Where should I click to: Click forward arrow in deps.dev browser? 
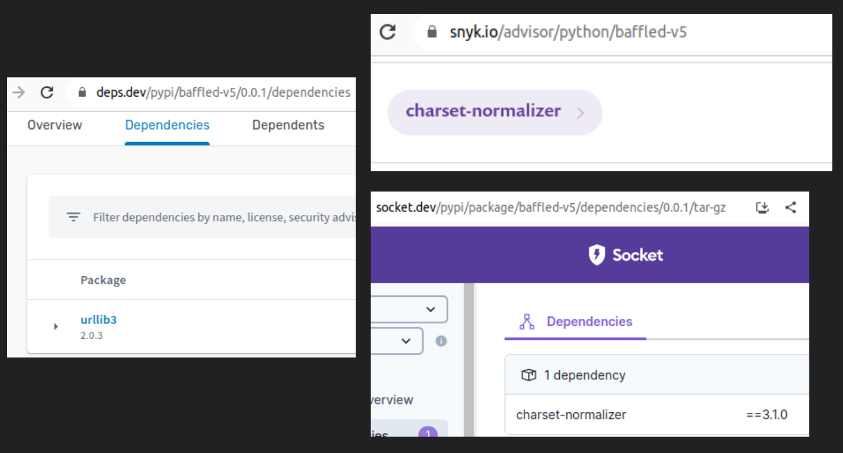19,92
